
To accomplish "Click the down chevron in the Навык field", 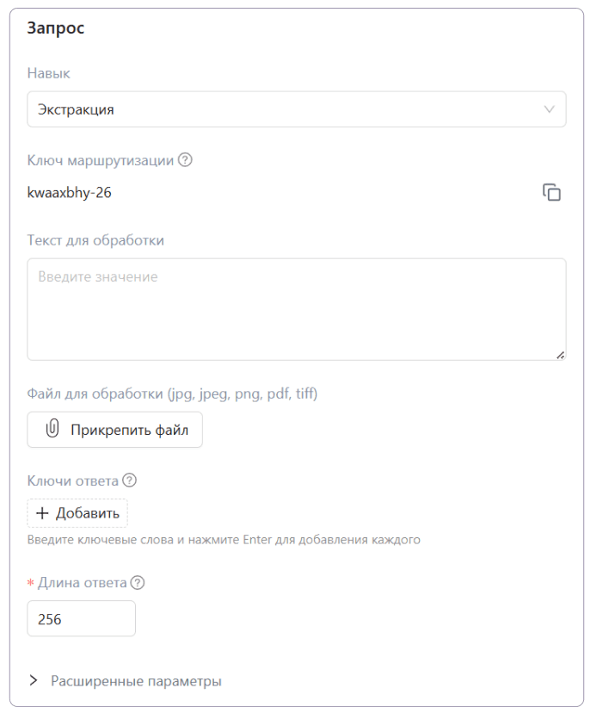I will (550, 109).
